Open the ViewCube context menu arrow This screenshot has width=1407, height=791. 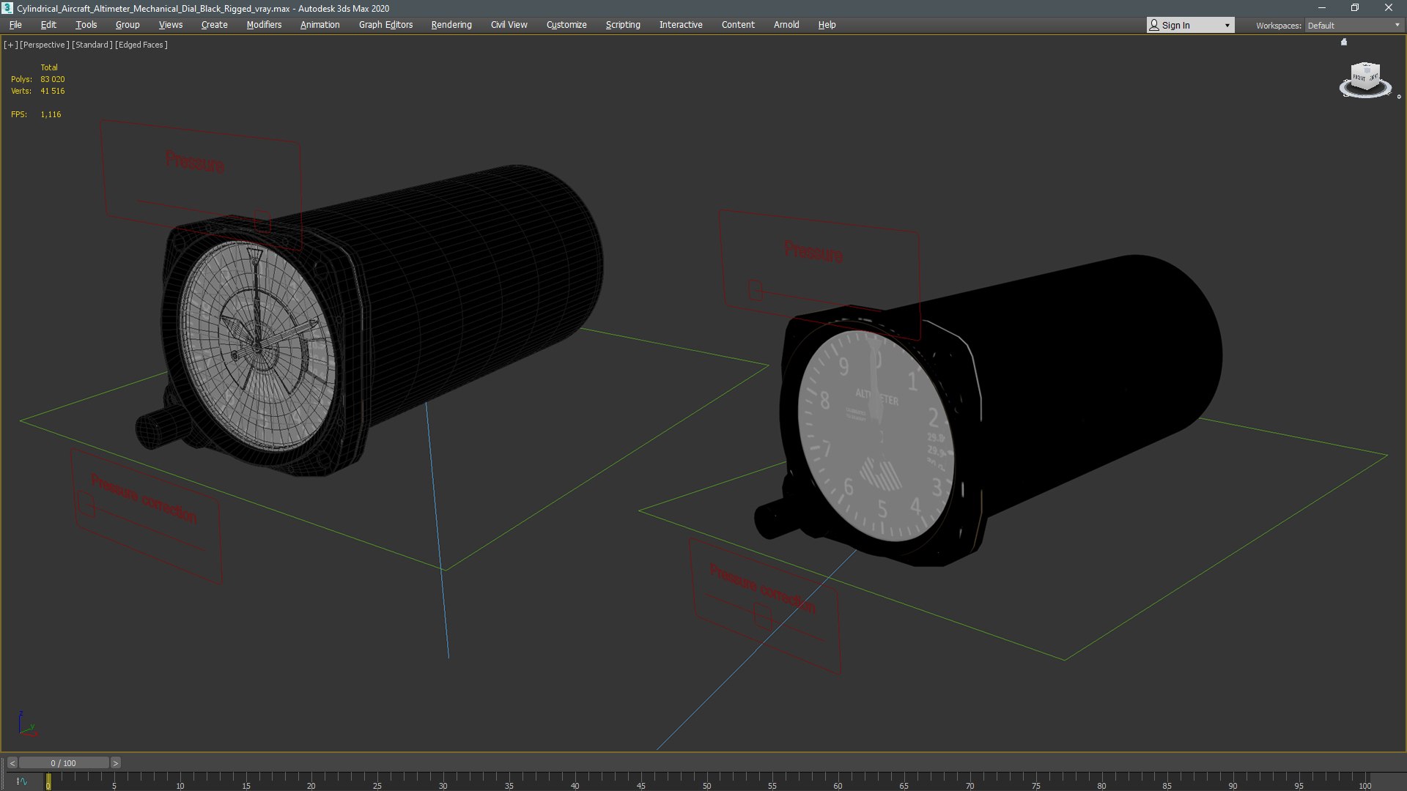point(1398,97)
